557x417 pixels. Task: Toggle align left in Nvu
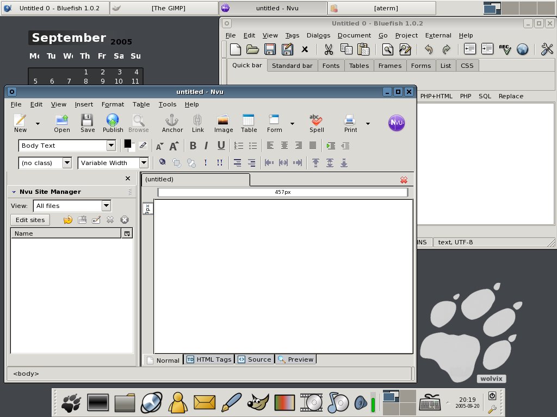click(270, 146)
